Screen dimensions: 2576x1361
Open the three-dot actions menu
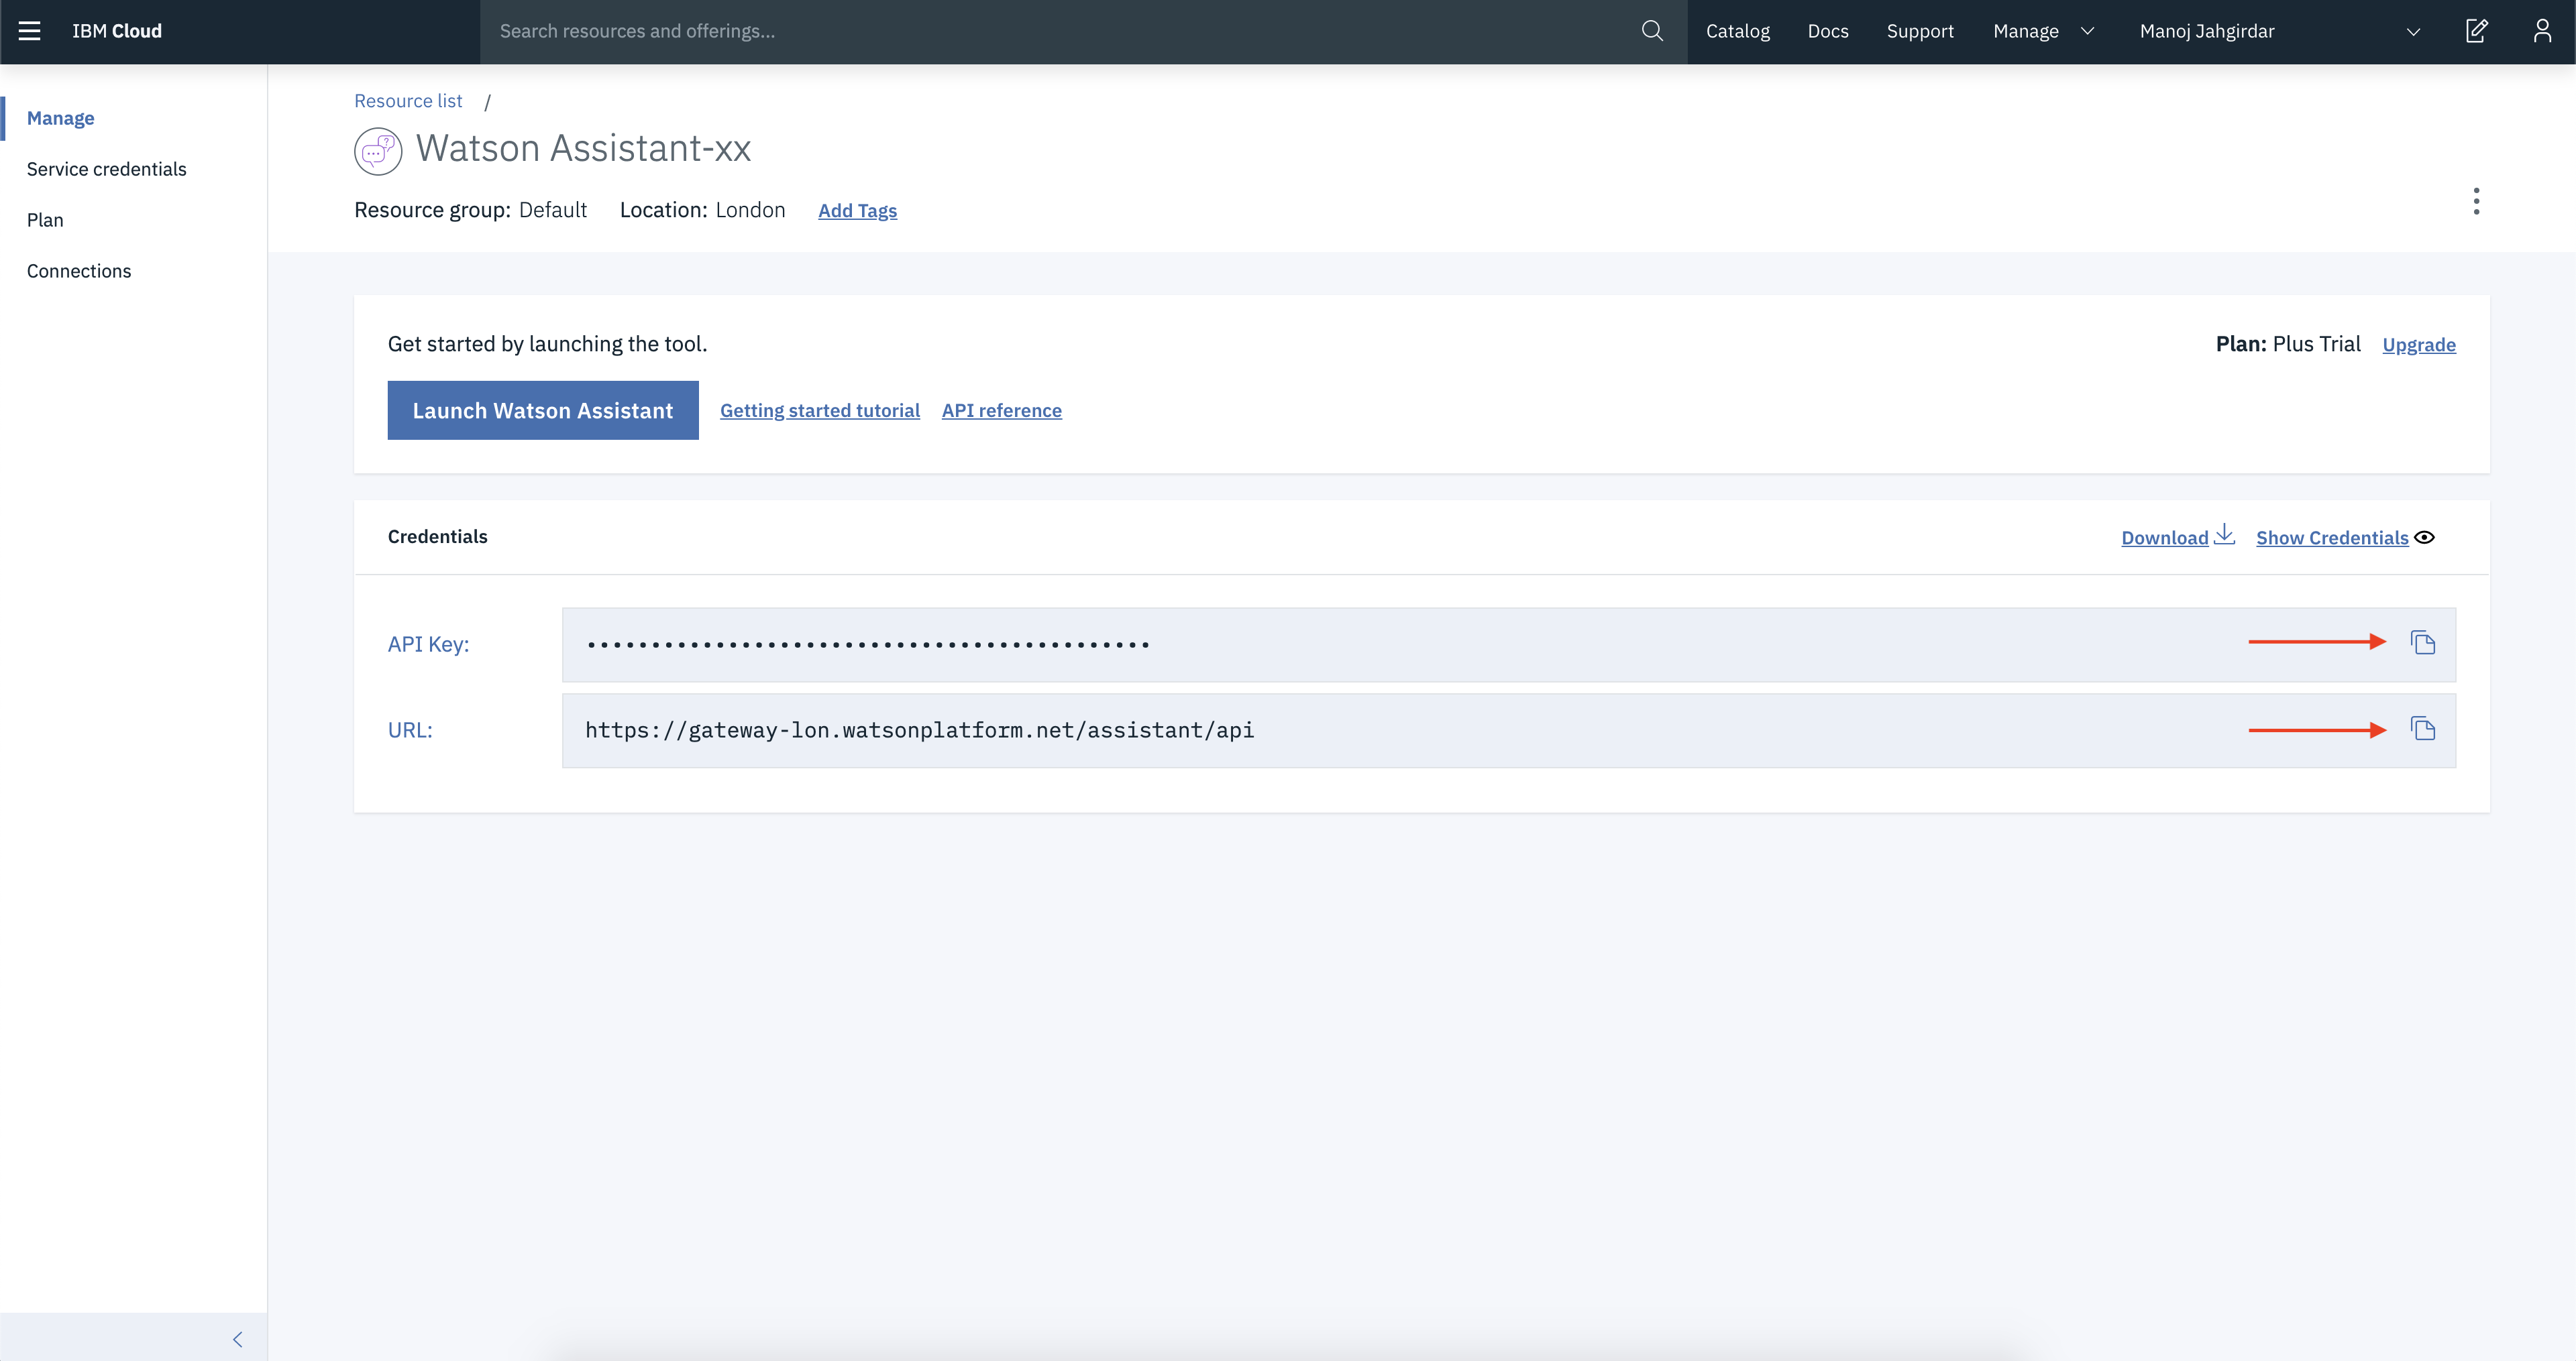tap(2476, 201)
